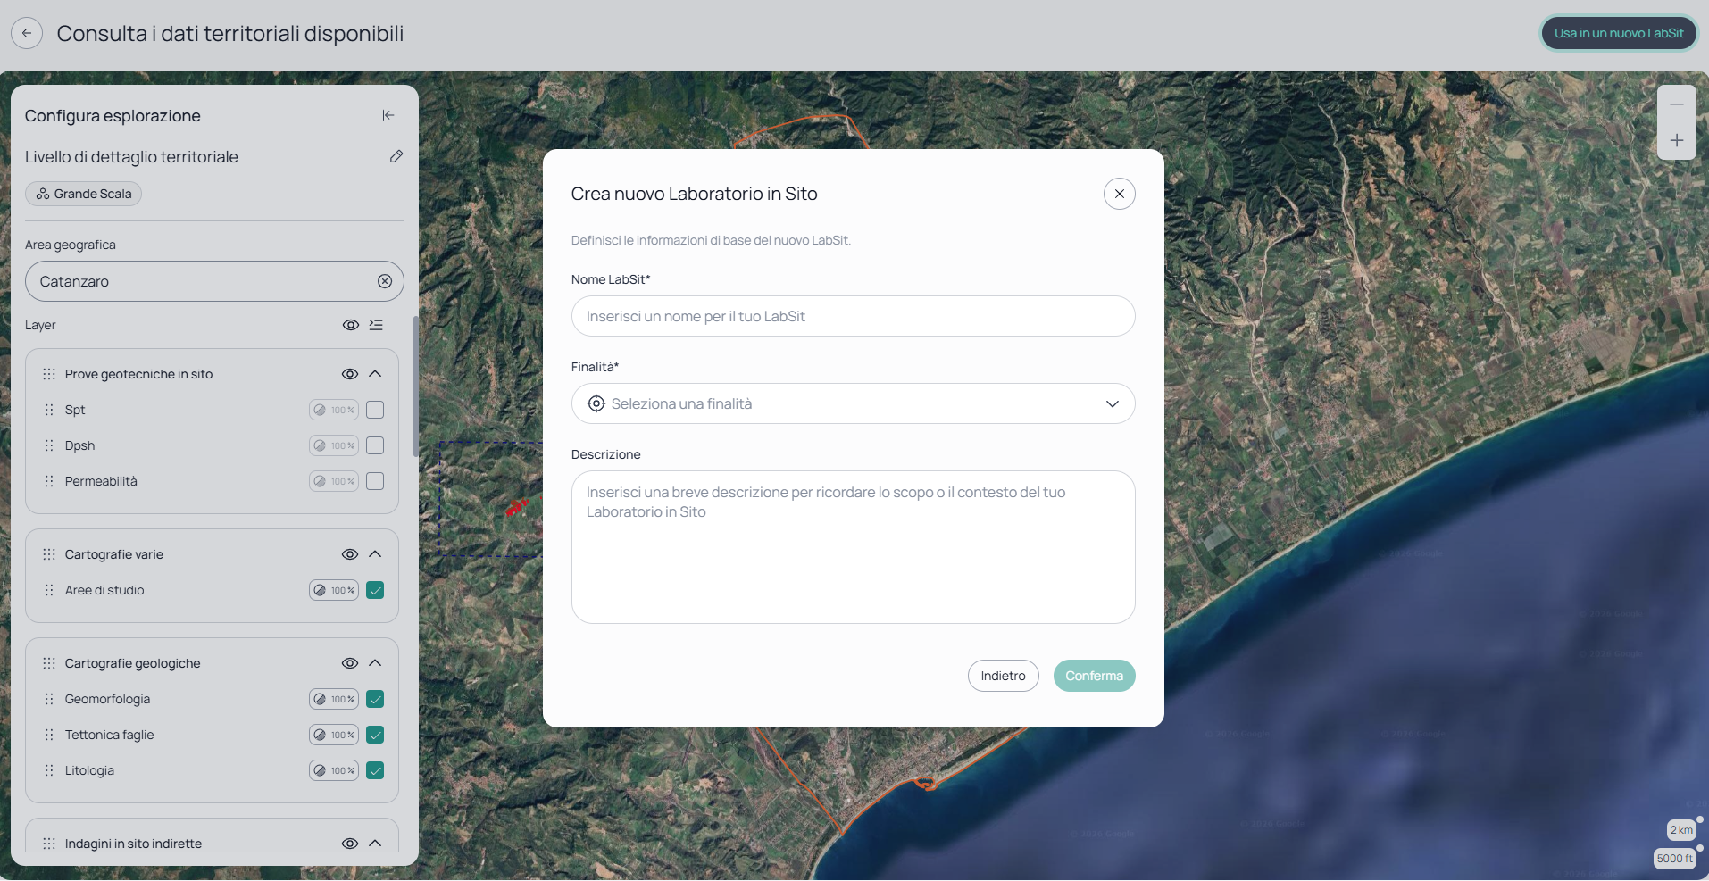Go back using the arrow button
Viewport: 1709px width, 881px height.
click(27, 33)
